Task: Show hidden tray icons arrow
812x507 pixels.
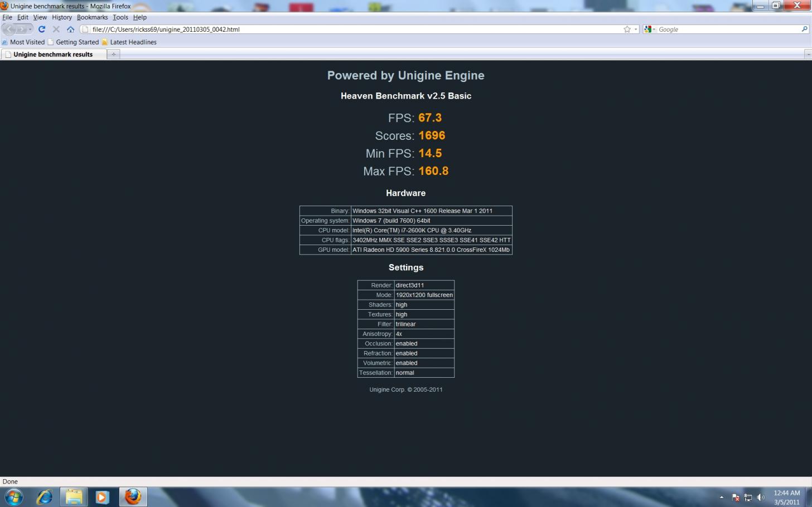Action: point(721,497)
